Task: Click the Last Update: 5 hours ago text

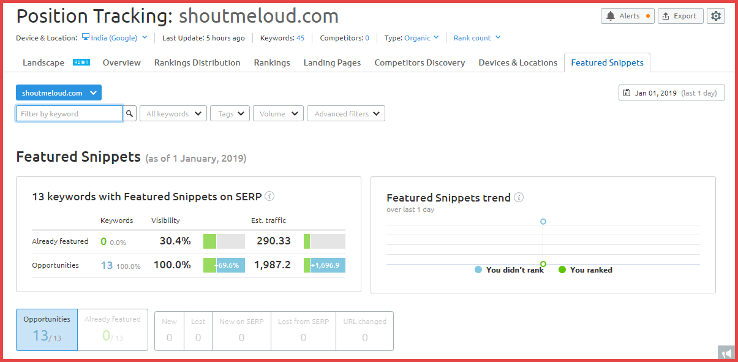Action: pos(203,38)
